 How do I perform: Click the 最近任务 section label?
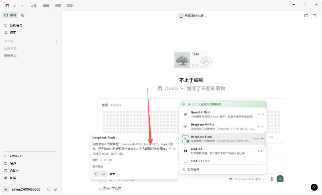(x=10, y=49)
